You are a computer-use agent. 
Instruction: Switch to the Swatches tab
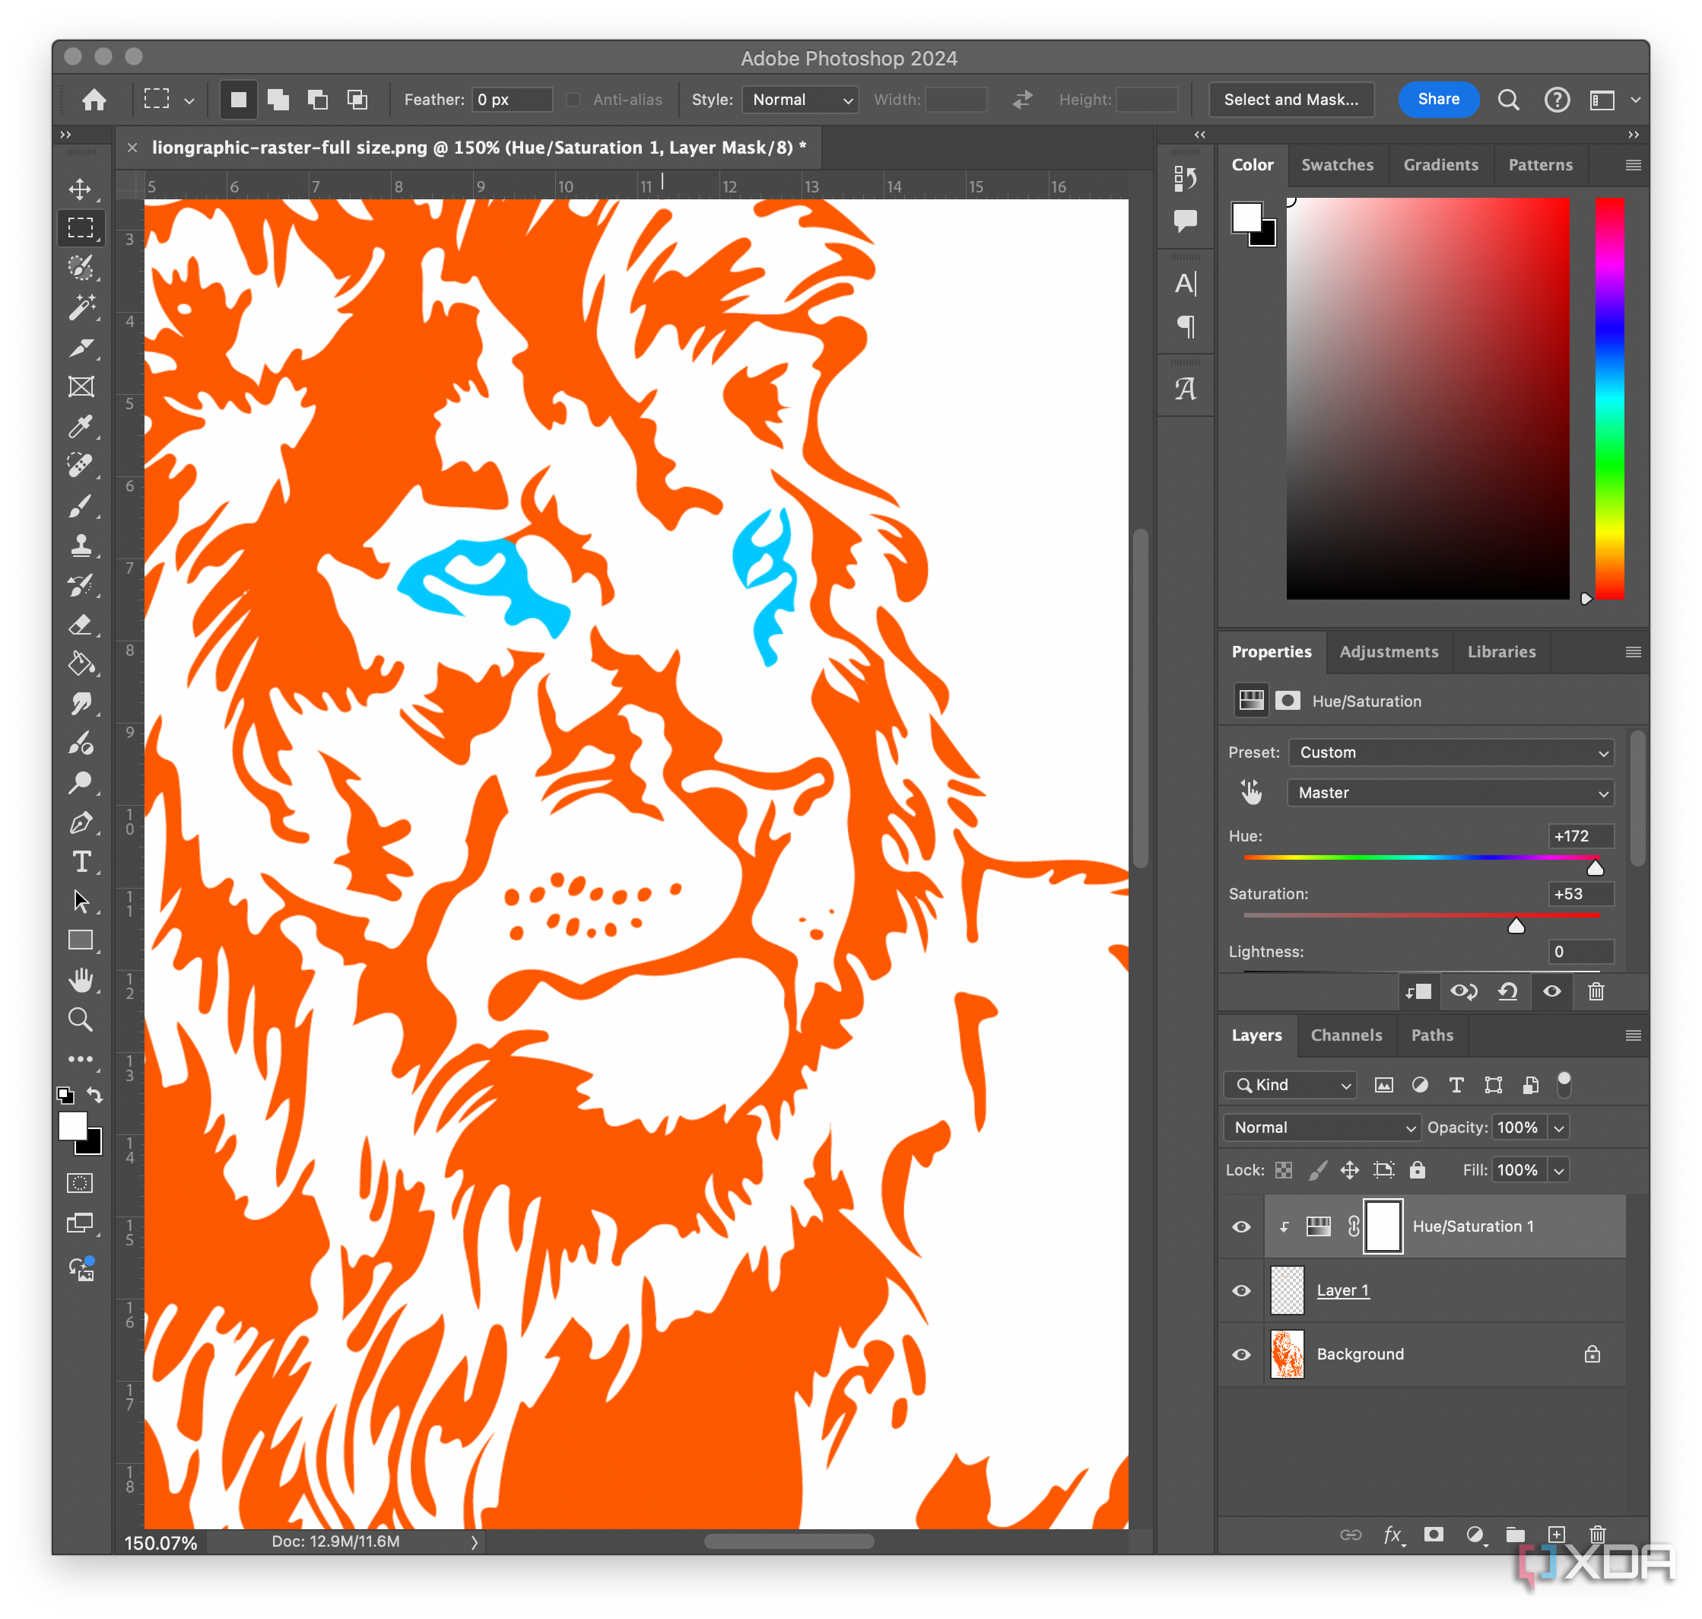pos(1337,165)
